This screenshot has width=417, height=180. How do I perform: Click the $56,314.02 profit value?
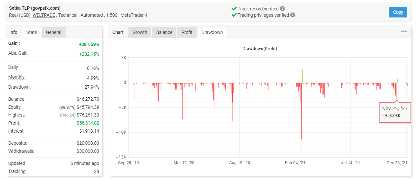pyautogui.click(x=88, y=123)
